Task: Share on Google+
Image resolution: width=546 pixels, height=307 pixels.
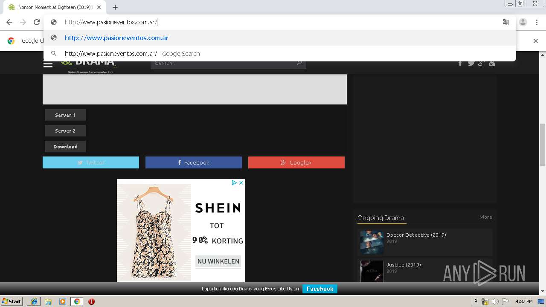Action: click(296, 162)
